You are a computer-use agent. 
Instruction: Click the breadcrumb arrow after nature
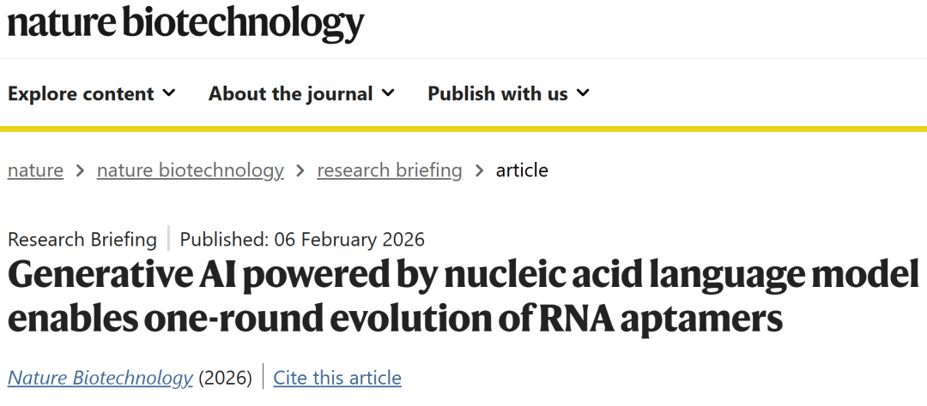click(80, 170)
